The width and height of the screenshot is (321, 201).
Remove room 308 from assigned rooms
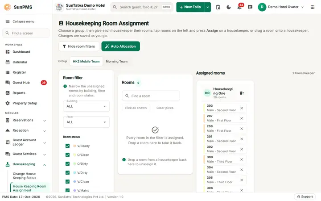point(242,159)
